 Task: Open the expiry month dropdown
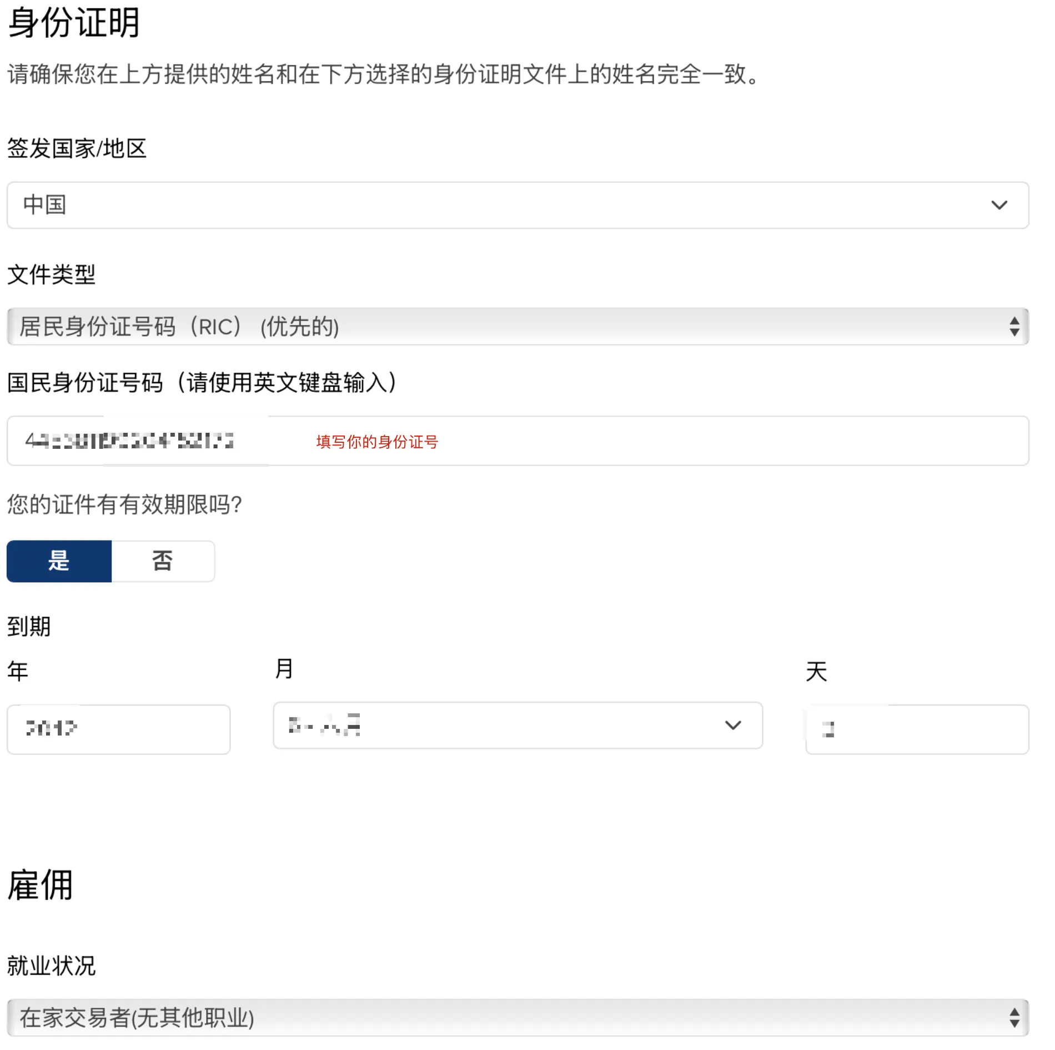[500, 725]
